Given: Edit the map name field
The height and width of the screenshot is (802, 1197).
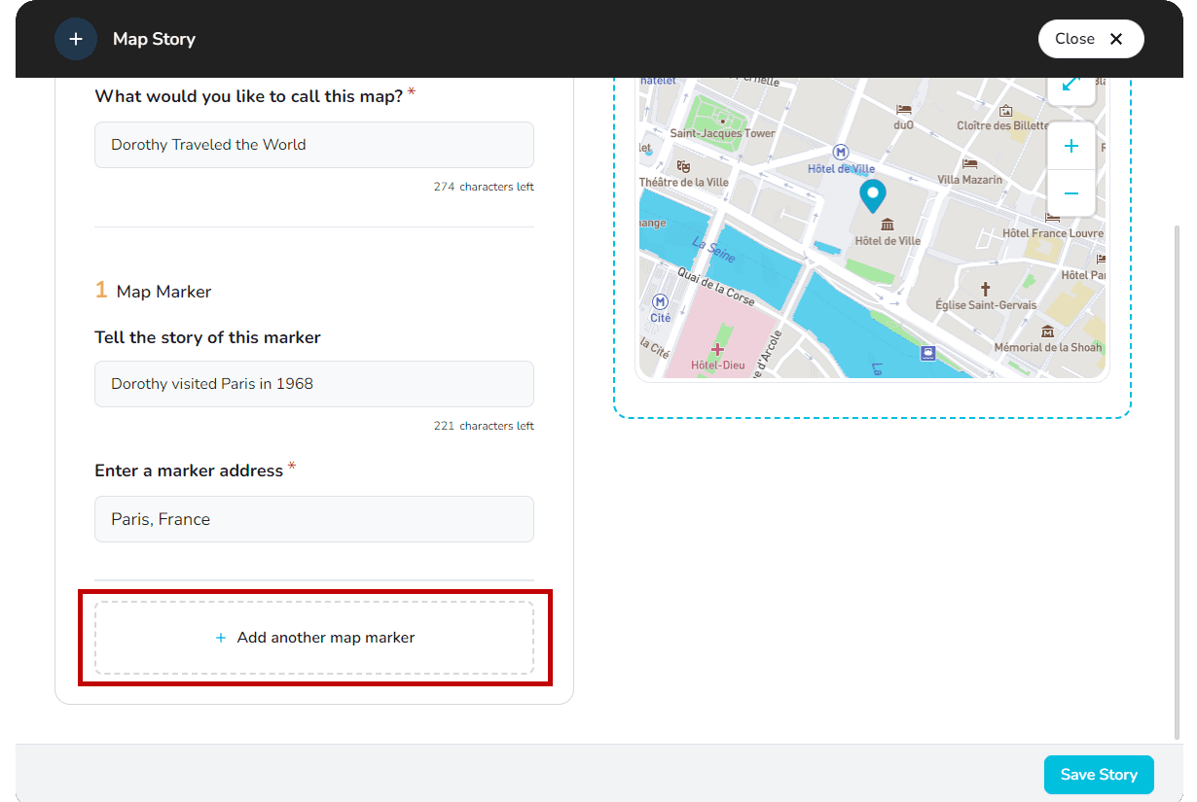Looking at the screenshot, I should click(x=314, y=145).
